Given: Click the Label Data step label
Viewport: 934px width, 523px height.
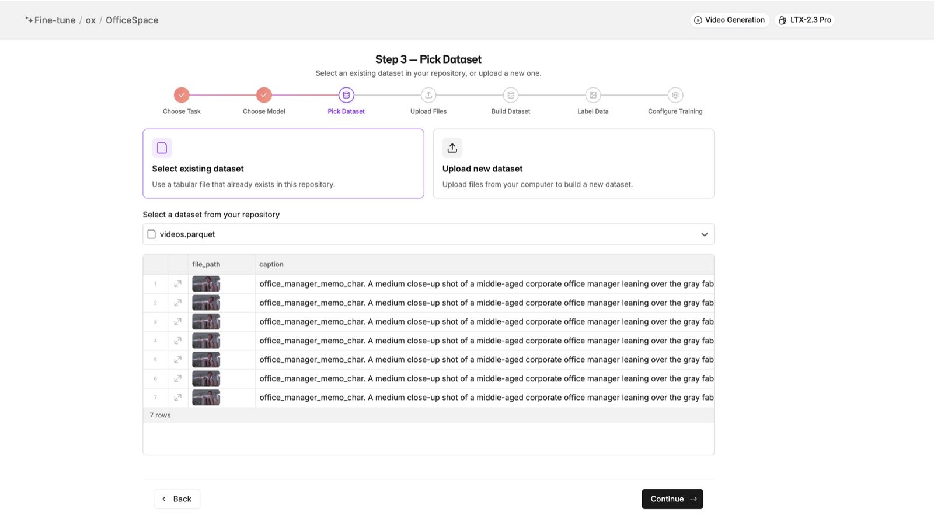Looking at the screenshot, I should [x=593, y=111].
